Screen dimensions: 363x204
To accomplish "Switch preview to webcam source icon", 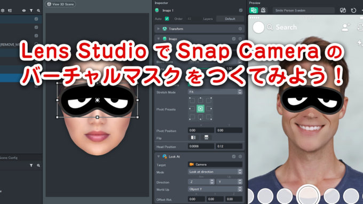I will coord(263,10).
